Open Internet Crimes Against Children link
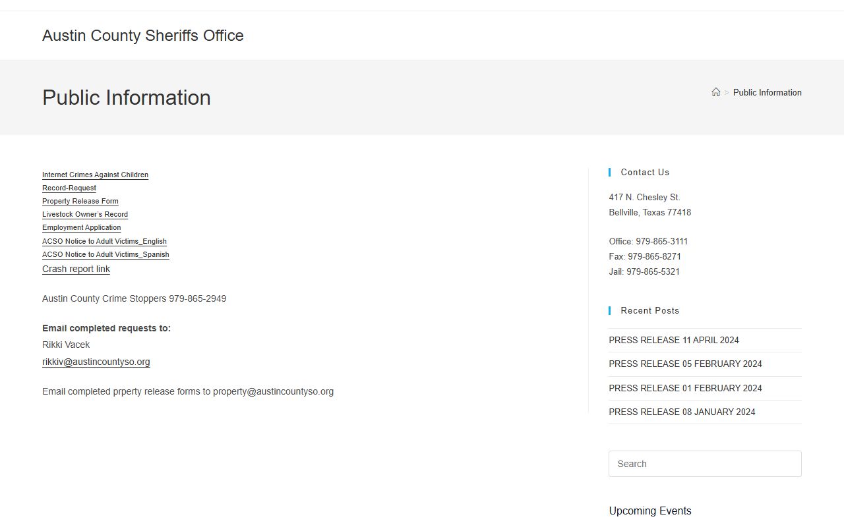Image resolution: width=844 pixels, height=527 pixels. 95,175
